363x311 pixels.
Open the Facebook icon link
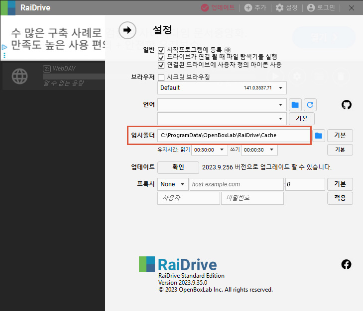click(346, 264)
